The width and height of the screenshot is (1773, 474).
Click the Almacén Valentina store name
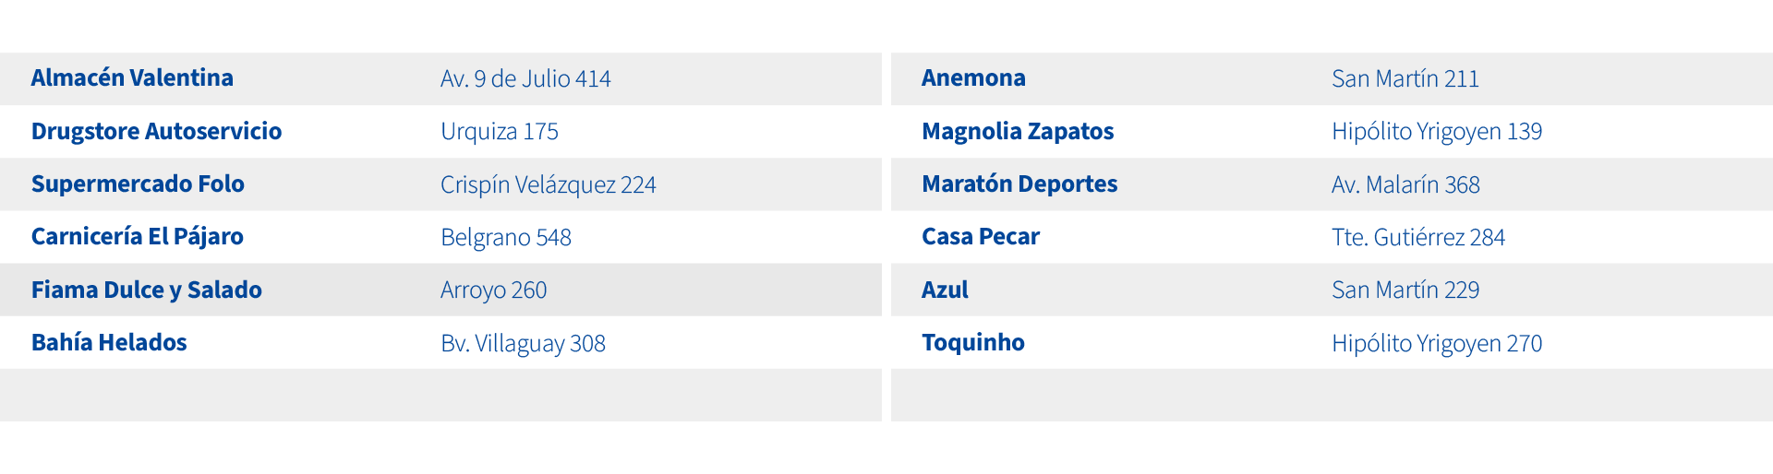pos(132,78)
